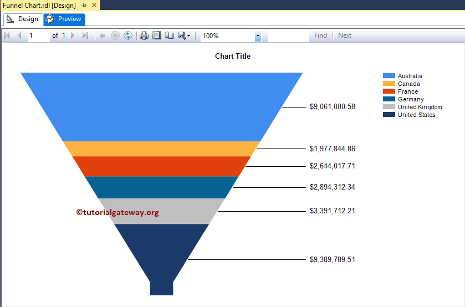Click the Germany legend label

(411, 99)
